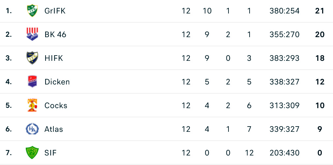Select the Cocks team name
333x165 pixels.
click(x=56, y=106)
